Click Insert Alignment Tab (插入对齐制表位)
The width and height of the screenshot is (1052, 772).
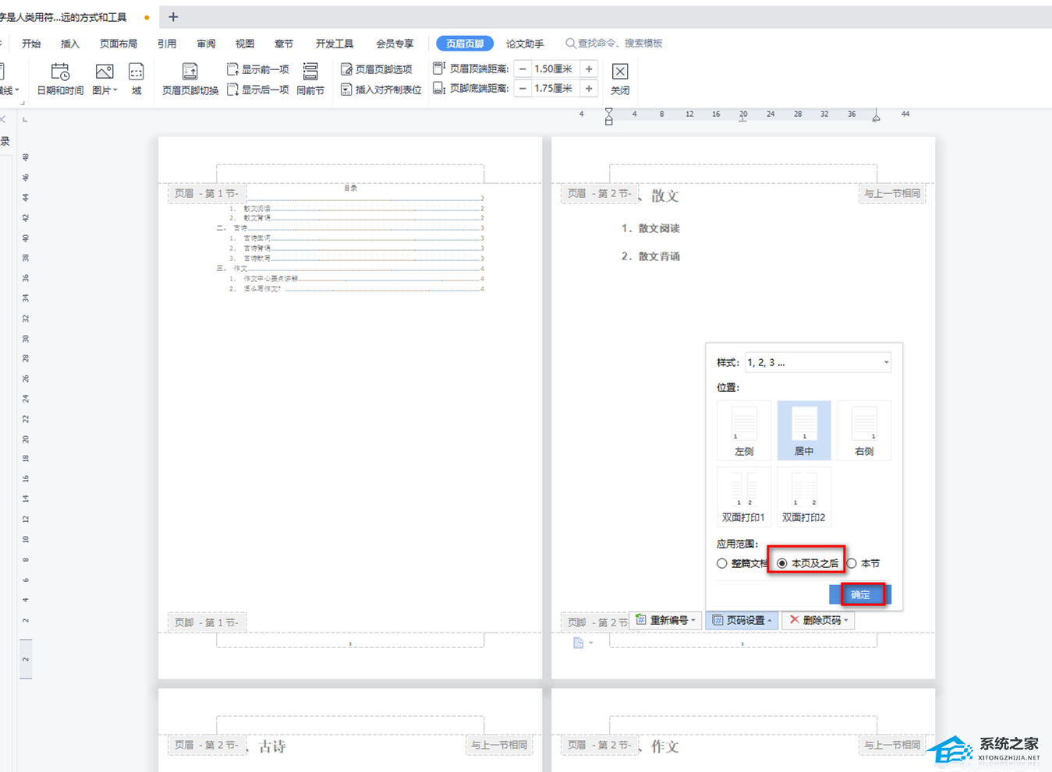click(x=381, y=90)
